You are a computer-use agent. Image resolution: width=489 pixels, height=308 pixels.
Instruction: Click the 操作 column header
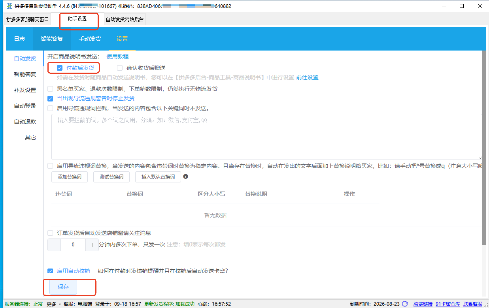[x=349, y=194]
